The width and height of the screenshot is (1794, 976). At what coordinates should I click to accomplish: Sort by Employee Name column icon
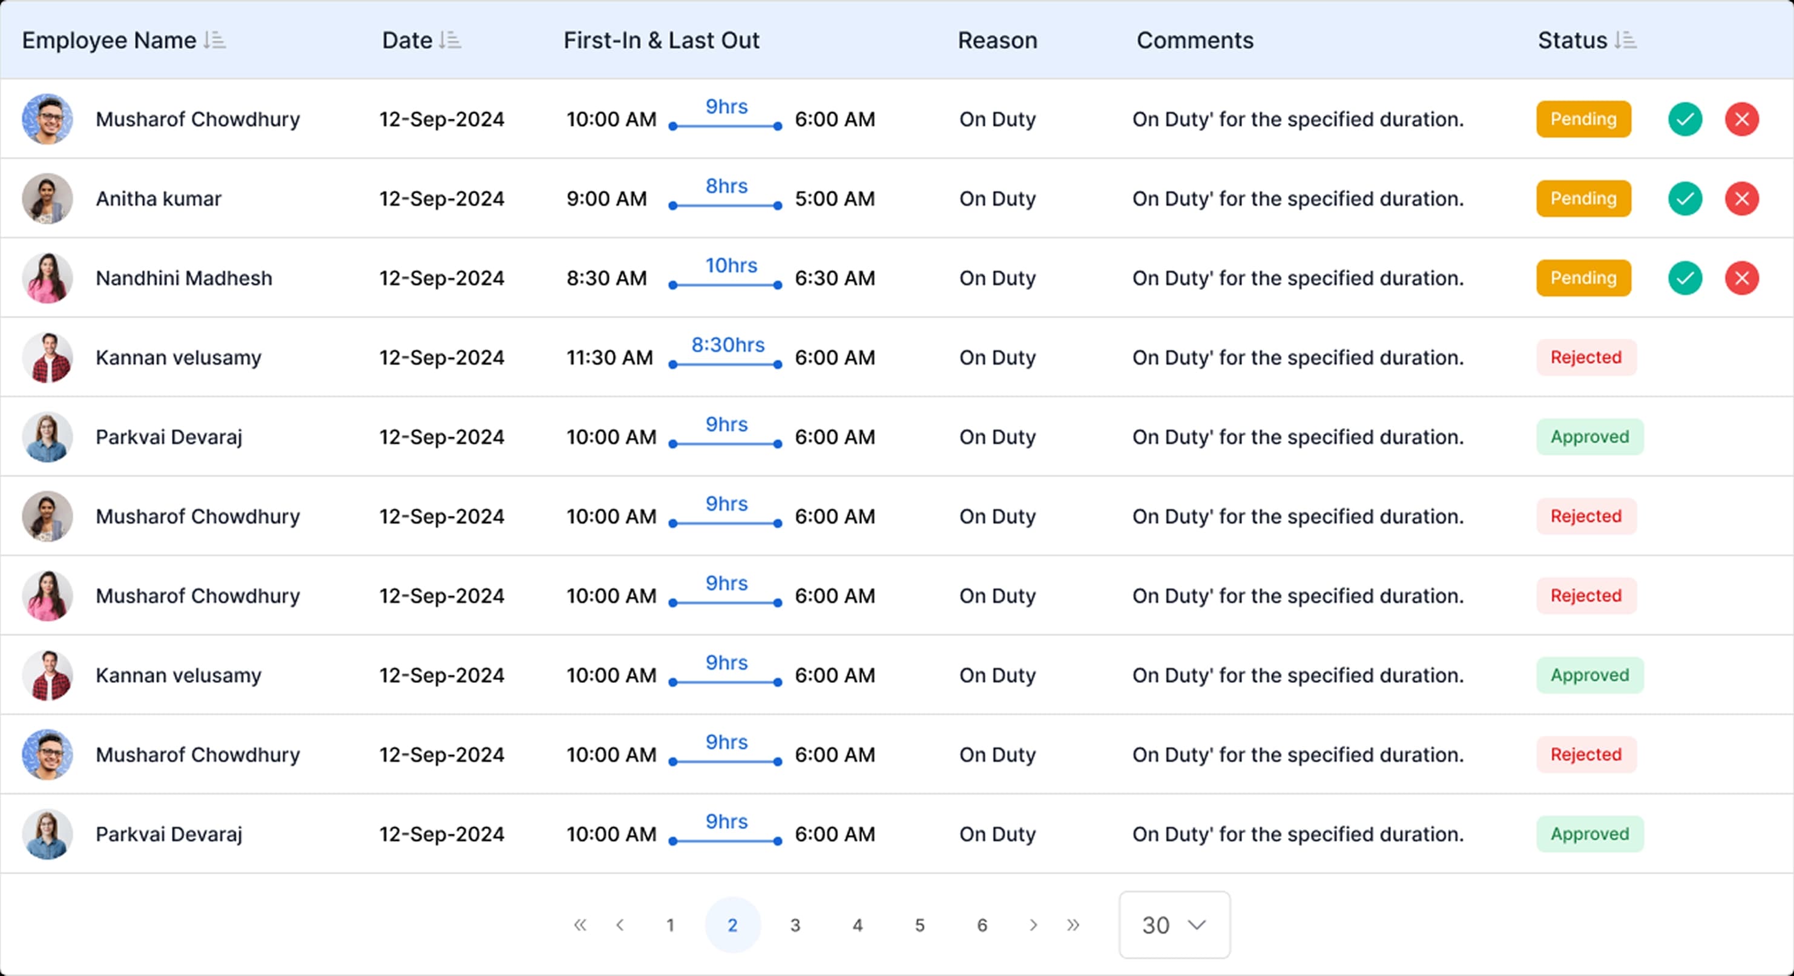(214, 41)
